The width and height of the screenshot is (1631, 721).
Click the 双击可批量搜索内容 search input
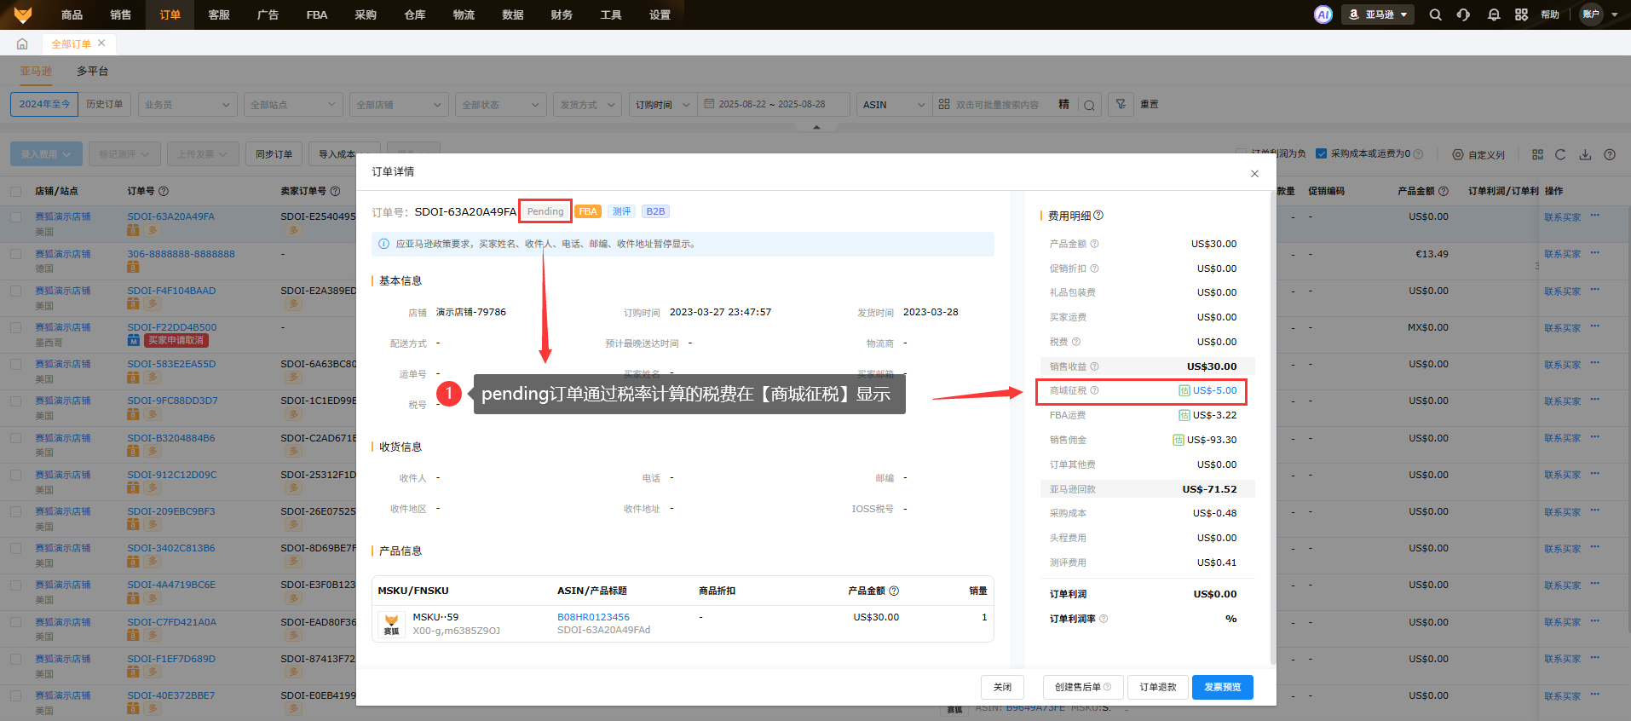[x=997, y=105]
